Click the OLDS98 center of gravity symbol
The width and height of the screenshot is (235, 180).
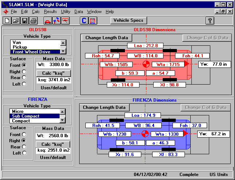[x=146, y=64]
